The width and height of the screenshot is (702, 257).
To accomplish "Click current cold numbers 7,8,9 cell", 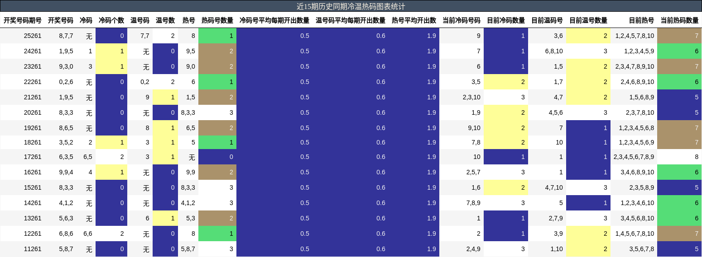I will (x=473, y=203).
